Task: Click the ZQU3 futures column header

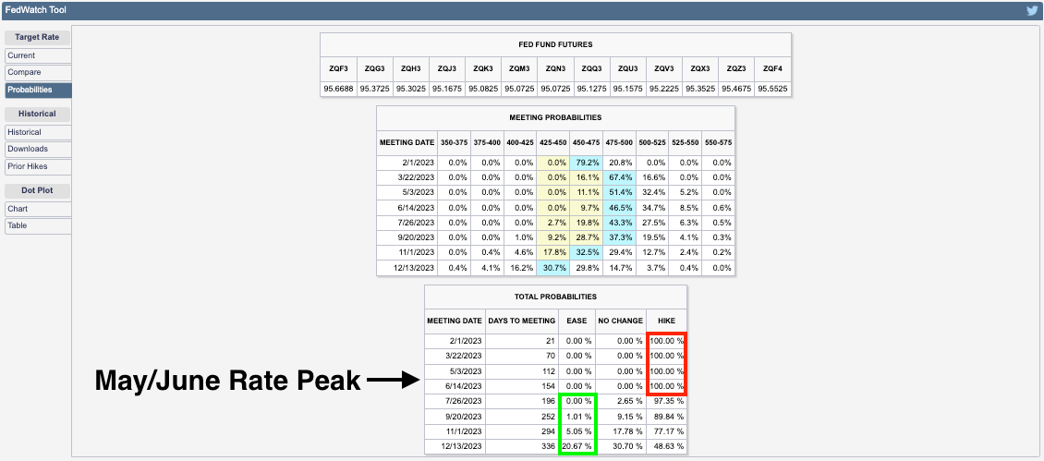Action: pyautogui.click(x=628, y=68)
